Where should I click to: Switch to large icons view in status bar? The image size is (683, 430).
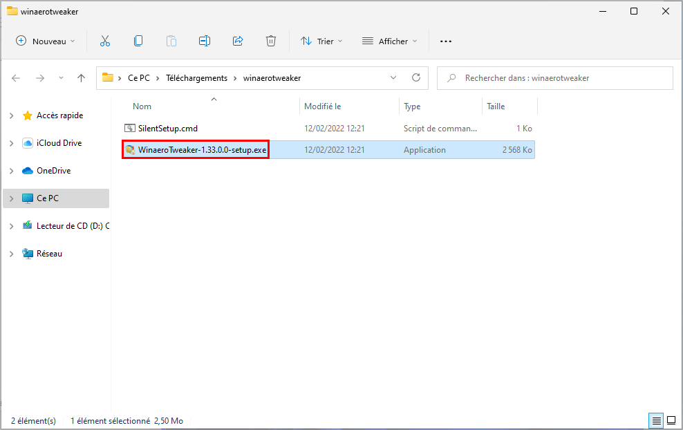(671, 421)
